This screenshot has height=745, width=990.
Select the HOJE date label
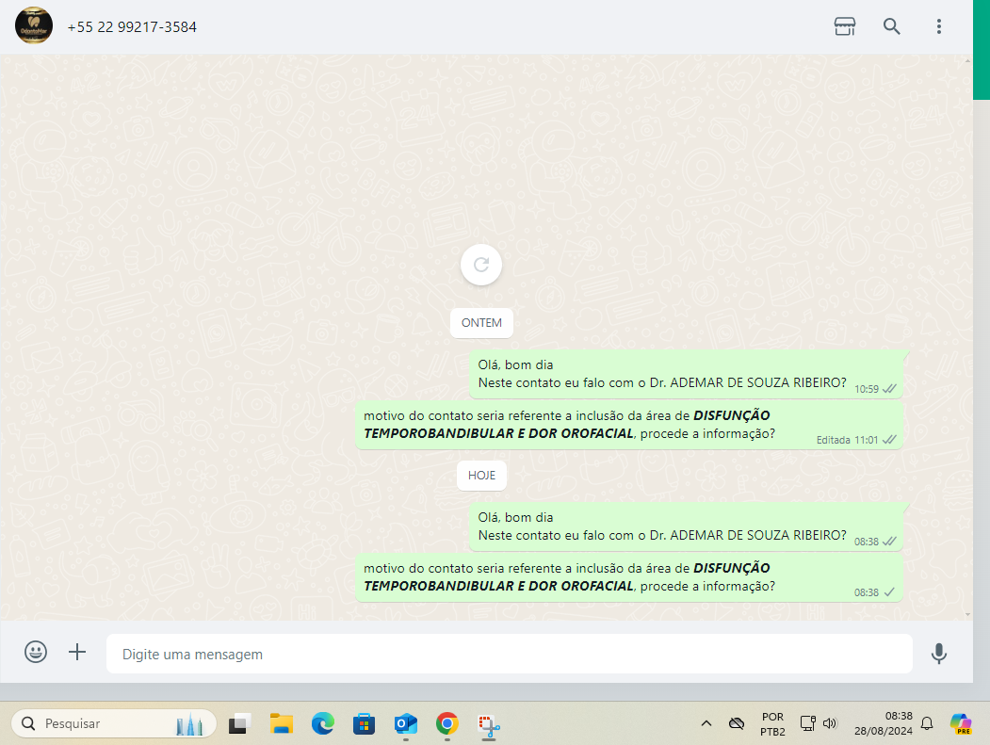pyautogui.click(x=481, y=476)
